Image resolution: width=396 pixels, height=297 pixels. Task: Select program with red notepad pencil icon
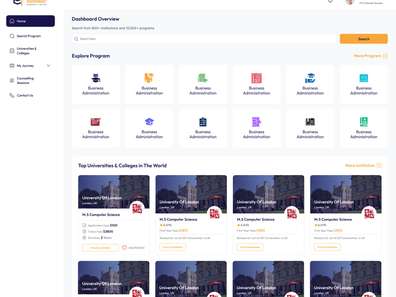click(x=96, y=128)
